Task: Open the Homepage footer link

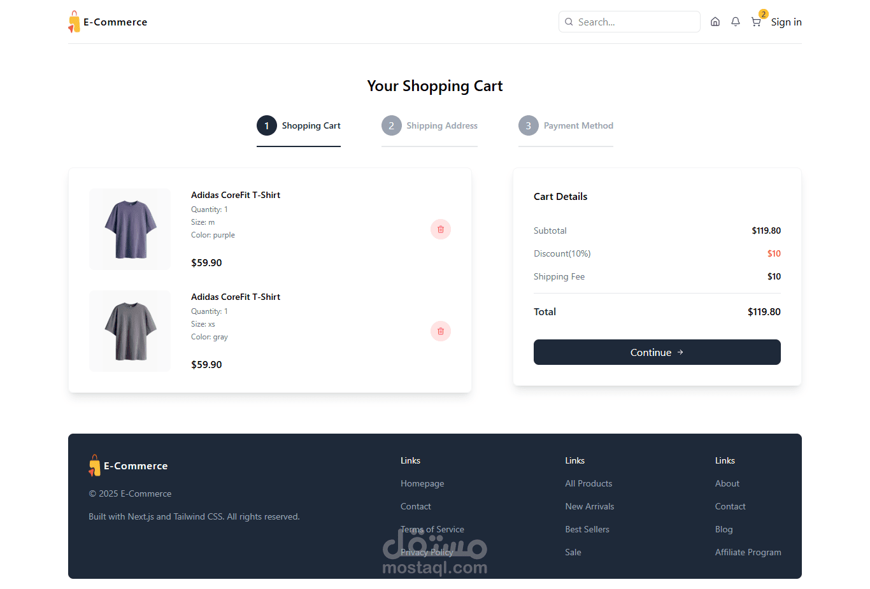Action: (422, 483)
